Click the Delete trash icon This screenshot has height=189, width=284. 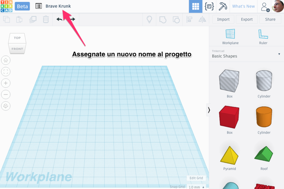pos(46,19)
